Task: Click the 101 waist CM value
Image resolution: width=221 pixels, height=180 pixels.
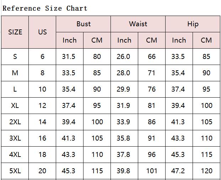Action: [152, 171]
